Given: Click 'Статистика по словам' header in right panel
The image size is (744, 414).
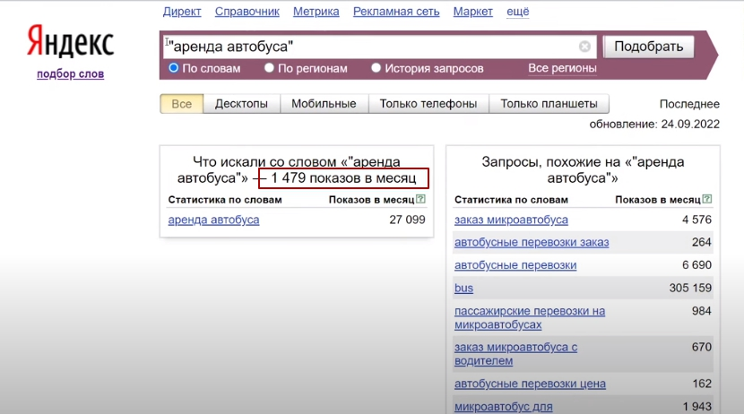Looking at the screenshot, I should pos(511,200).
